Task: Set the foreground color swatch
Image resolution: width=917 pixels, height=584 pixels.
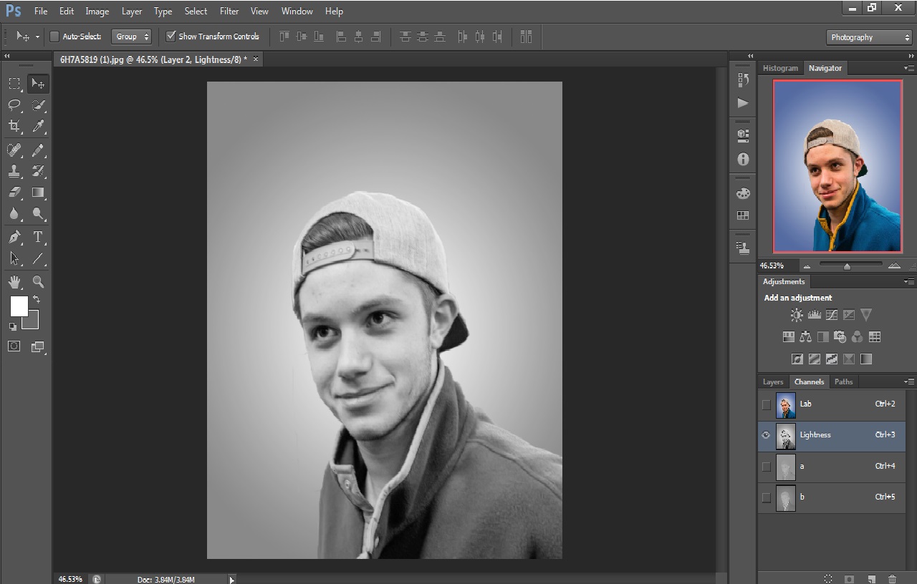Action: (x=19, y=306)
